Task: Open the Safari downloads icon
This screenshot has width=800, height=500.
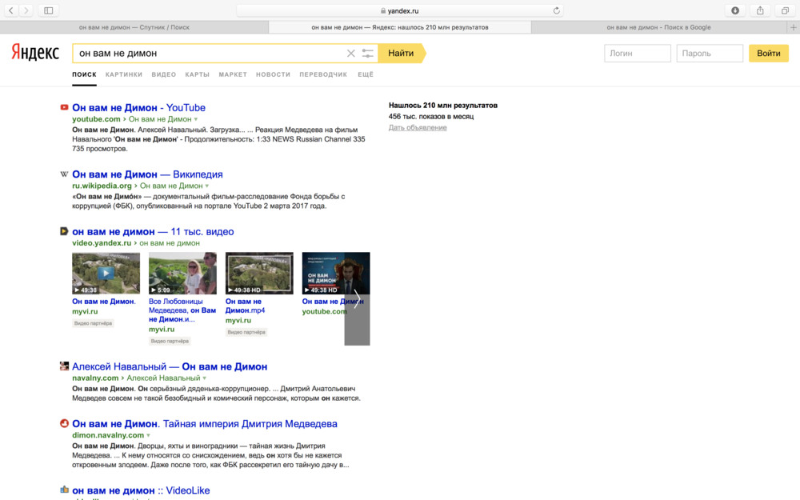Action: pos(734,10)
